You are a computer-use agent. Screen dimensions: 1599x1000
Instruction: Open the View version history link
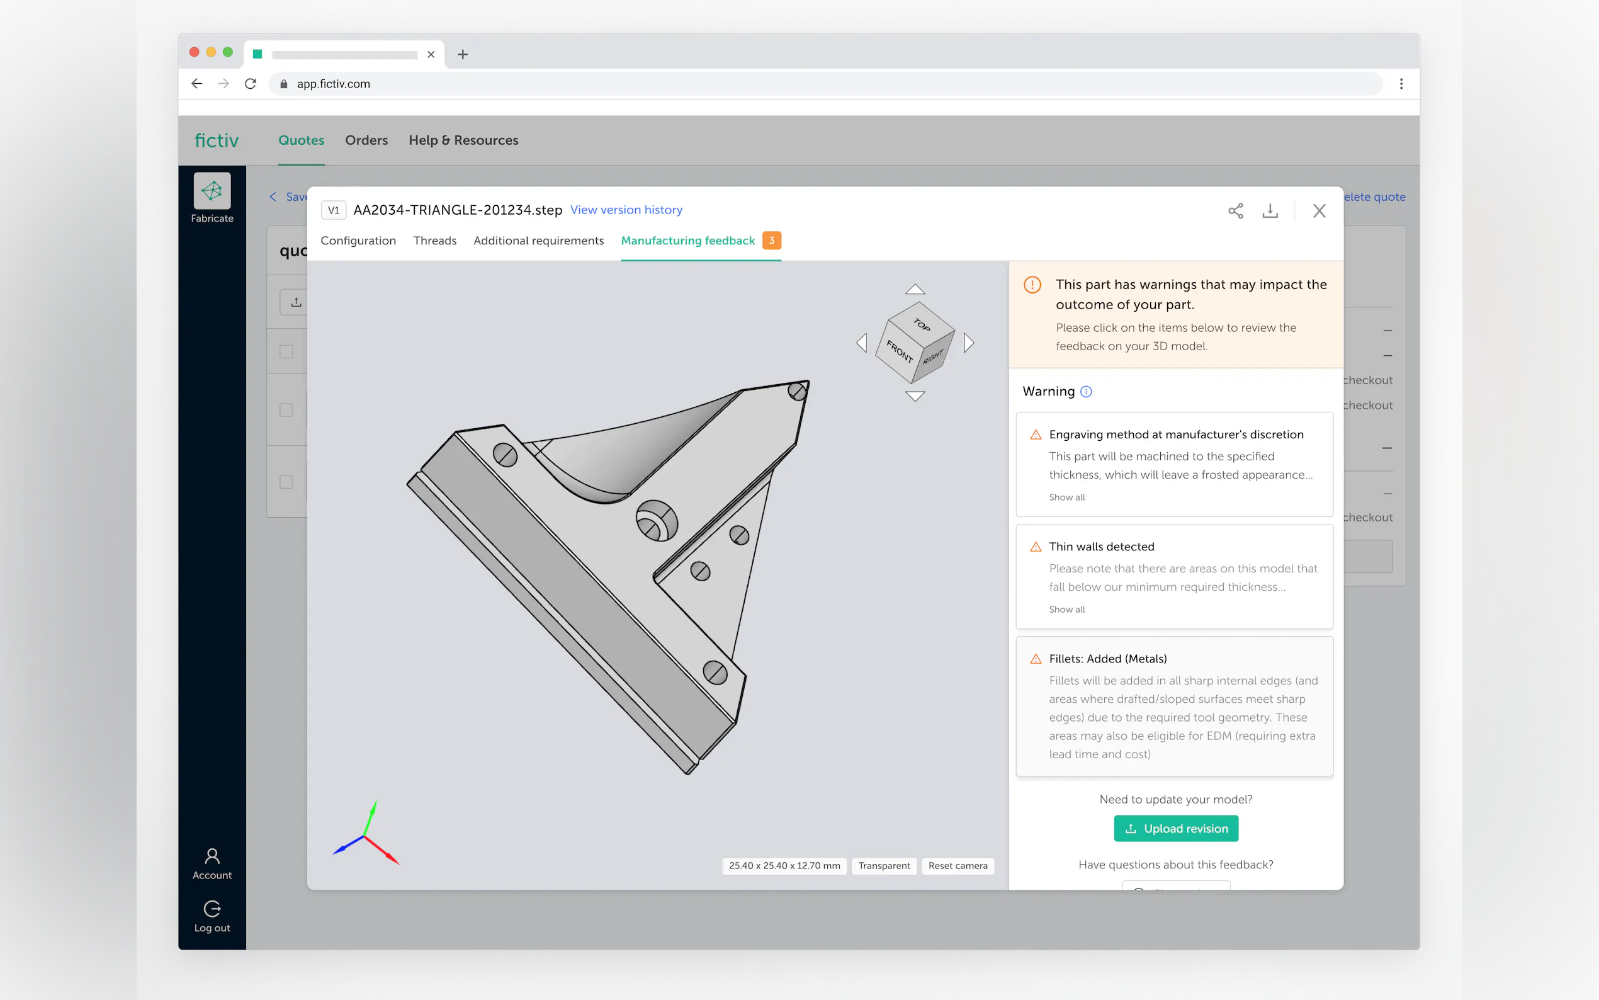(626, 210)
